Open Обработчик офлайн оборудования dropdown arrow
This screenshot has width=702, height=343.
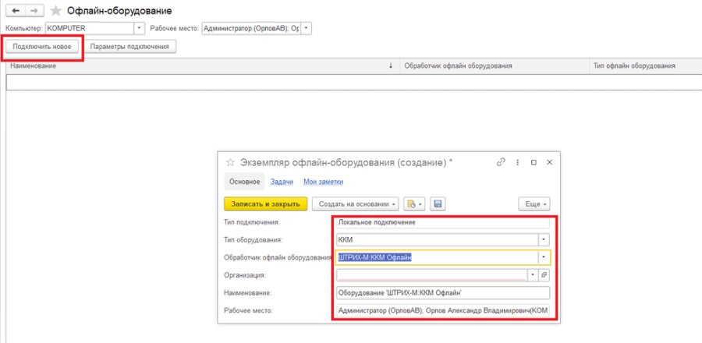click(x=544, y=257)
